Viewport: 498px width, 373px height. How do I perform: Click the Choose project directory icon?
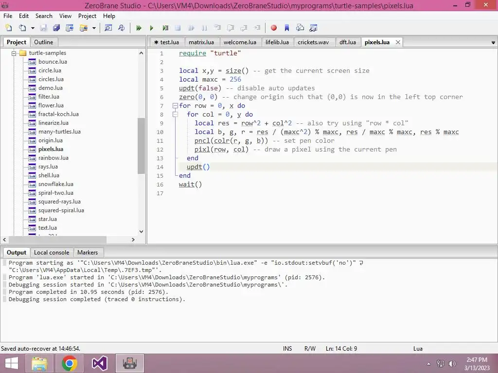pos(84,28)
